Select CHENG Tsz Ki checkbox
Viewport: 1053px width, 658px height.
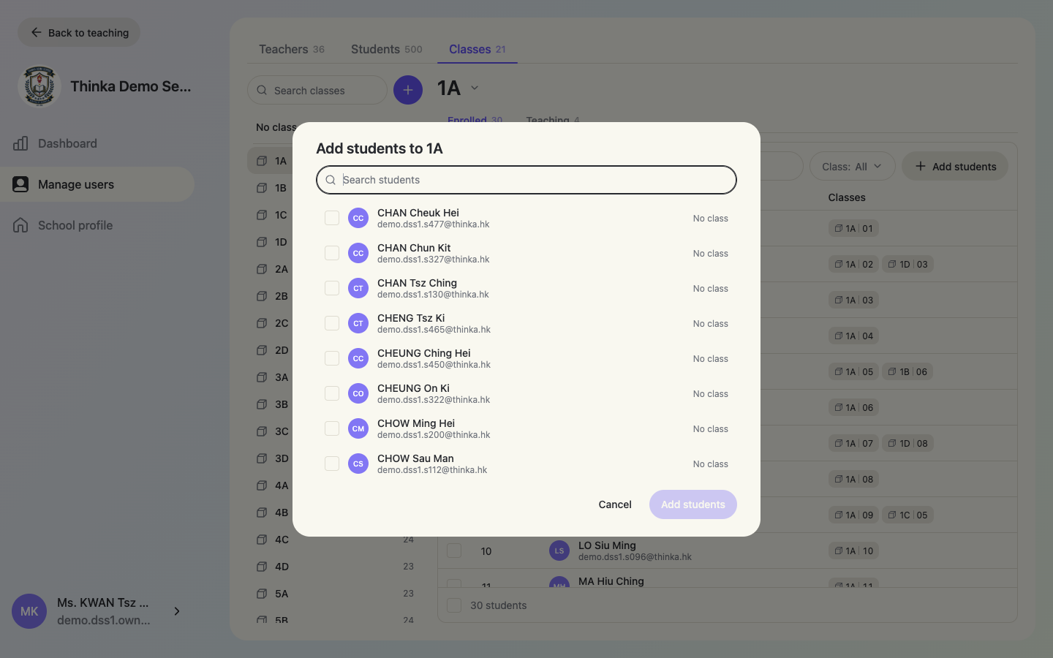(332, 323)
